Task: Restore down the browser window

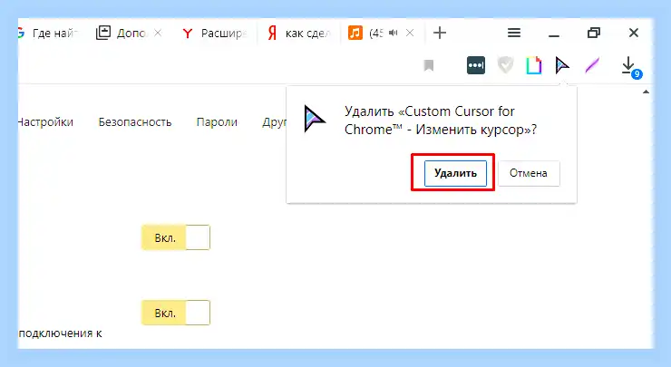Action: click(594, 33)
